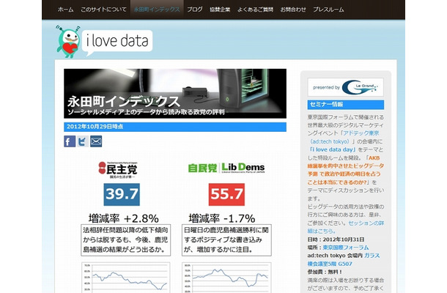
Task: Open the よくあるご質問 menu item
Action: 255,10
